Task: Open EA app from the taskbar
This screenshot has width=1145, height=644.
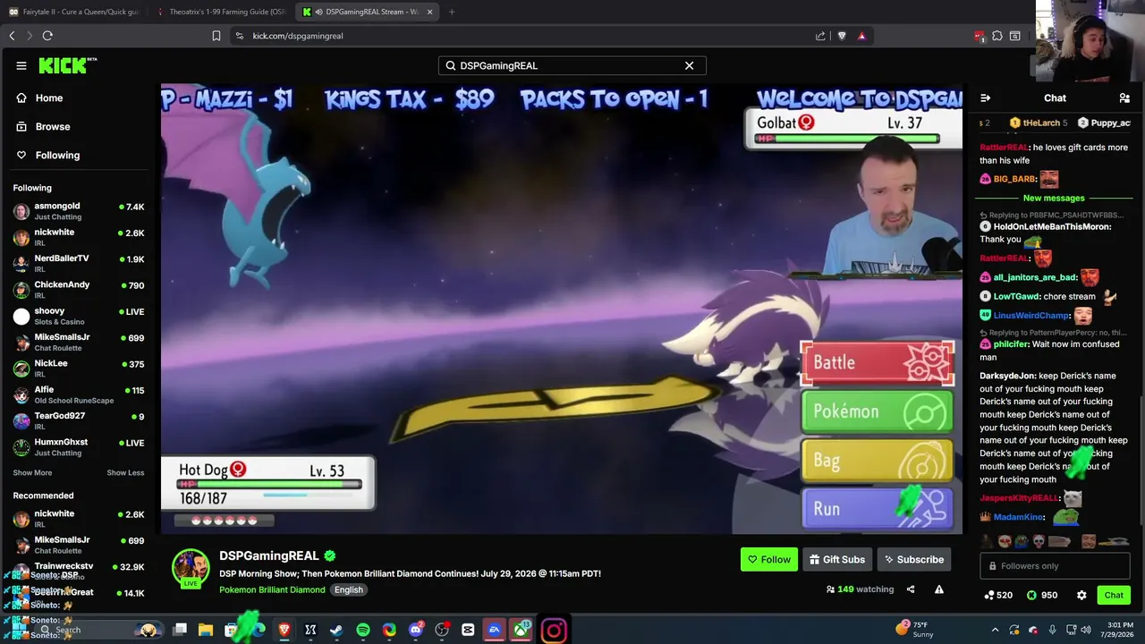Action: (x=494, y=630)
